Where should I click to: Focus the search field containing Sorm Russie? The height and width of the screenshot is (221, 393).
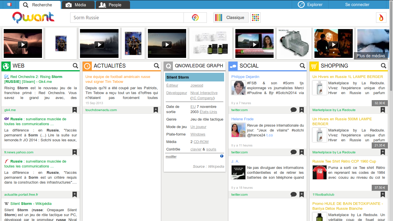tap(127, 18)
